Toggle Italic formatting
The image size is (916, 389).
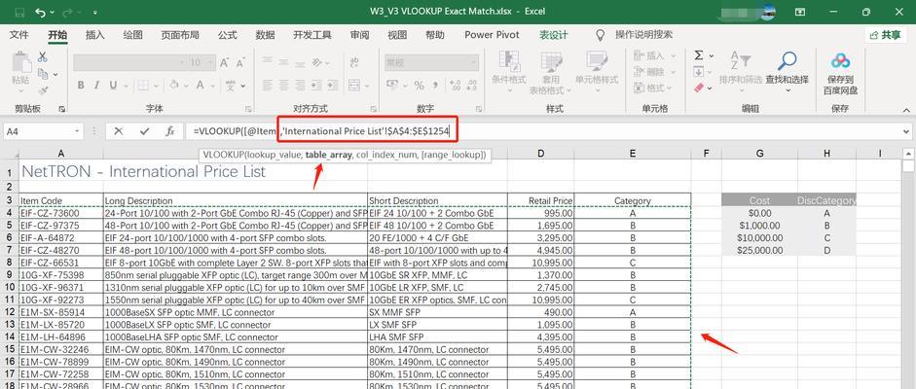click(97, 86)
